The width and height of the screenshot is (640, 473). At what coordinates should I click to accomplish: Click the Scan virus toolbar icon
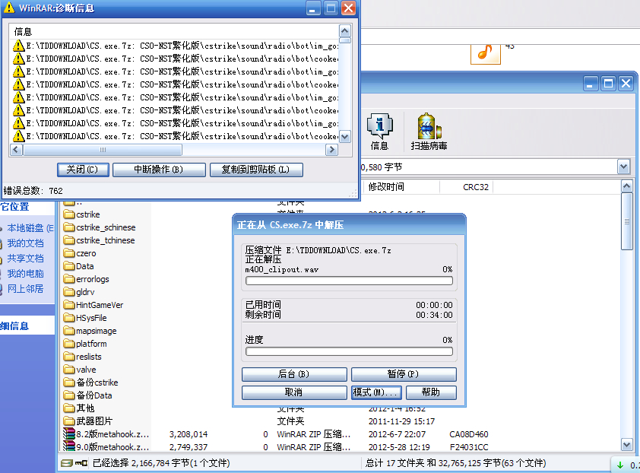click(x=429, y=126)
